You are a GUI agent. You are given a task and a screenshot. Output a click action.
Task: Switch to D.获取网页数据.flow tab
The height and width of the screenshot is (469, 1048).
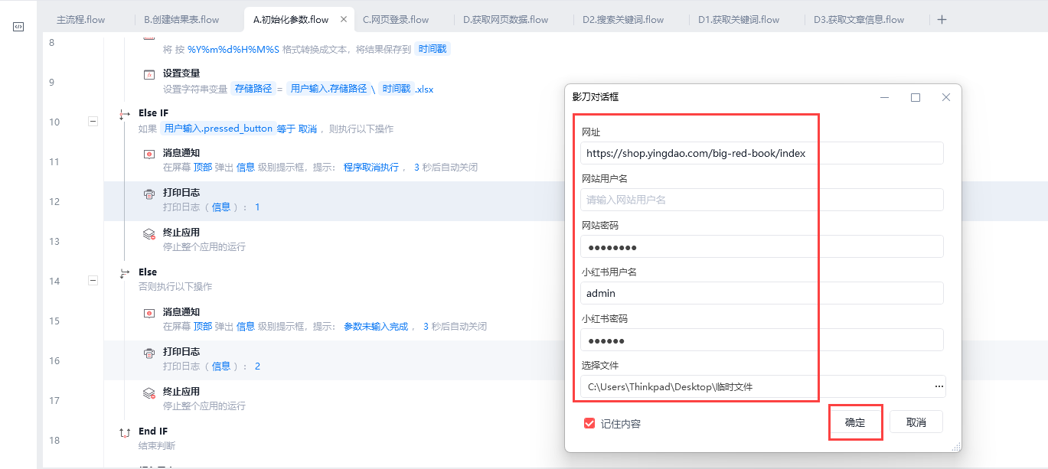(505, 19)
